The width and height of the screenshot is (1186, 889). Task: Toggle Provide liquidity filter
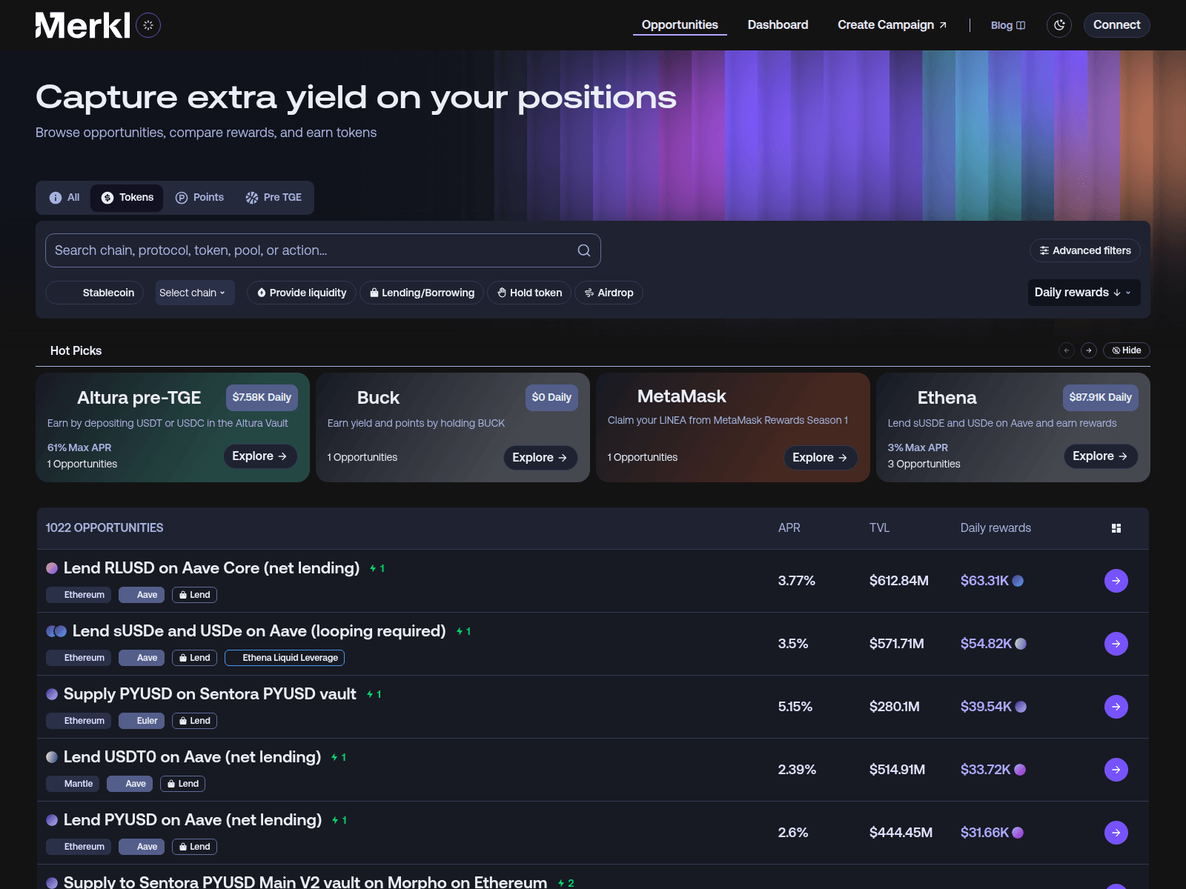302,293
